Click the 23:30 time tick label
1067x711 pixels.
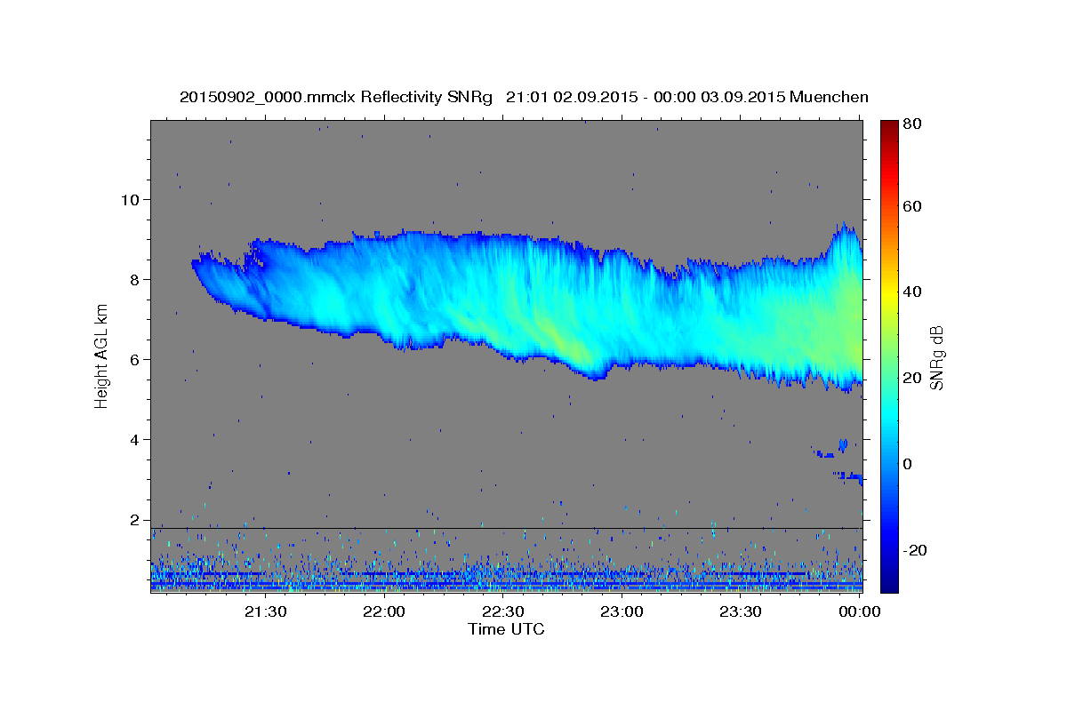tap(741, 611)
